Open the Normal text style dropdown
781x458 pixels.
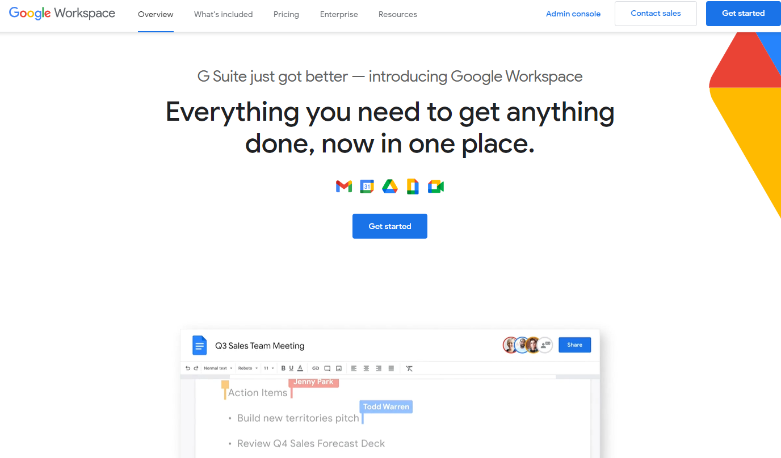click(x=218, y=368)
